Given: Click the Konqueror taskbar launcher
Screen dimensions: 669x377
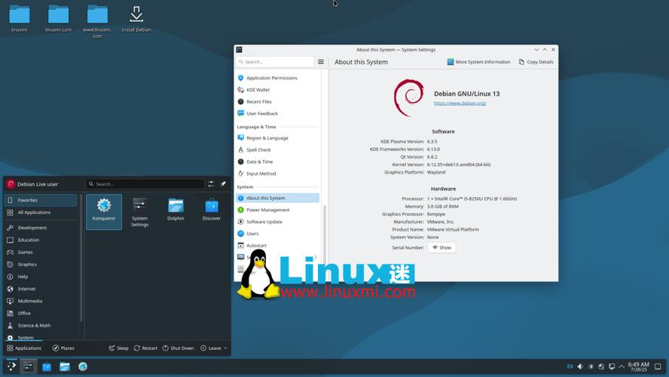Looking at the screenshot, I should pos(83,366).
